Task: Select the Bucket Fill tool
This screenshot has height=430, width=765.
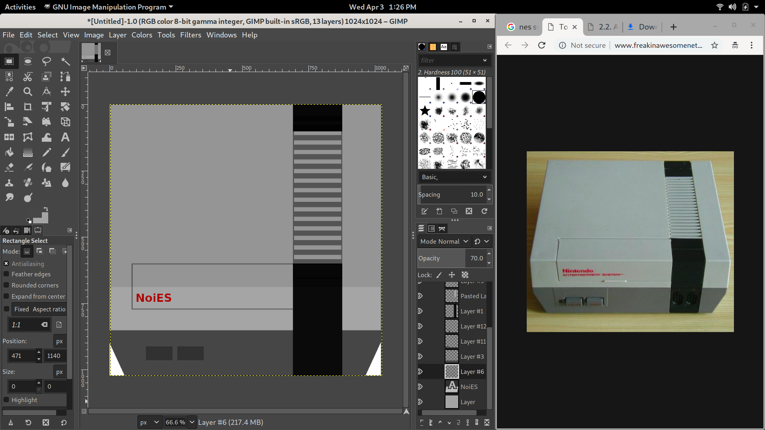Action: (x=9, y=152)
